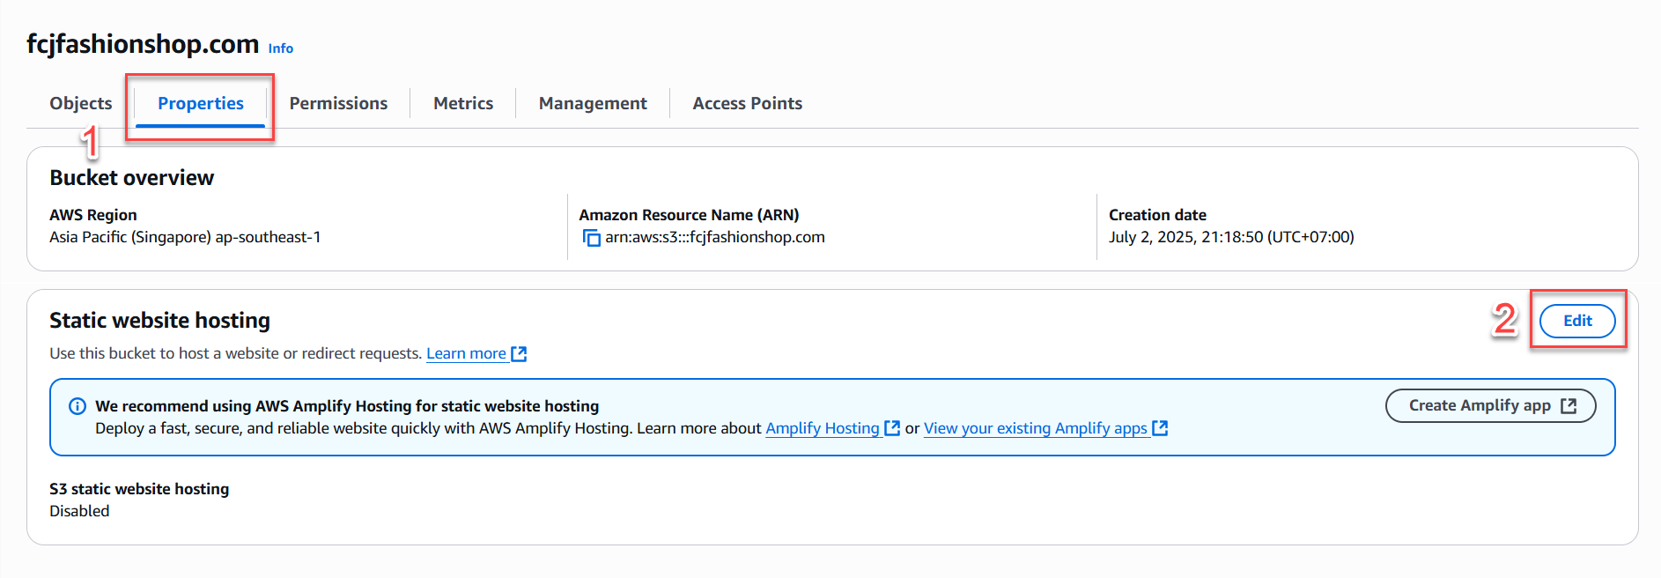Select the ARN text arn:aws:s3:::fcjfashionshop.com
Screen dimensions: 1661x578
coord(715,237)
